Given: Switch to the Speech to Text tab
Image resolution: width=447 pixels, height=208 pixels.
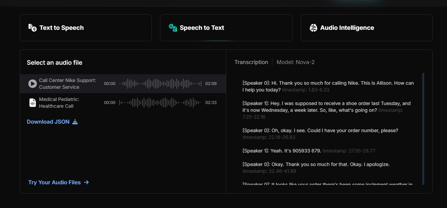Looking at the screenshot, I should click(226, 28).
